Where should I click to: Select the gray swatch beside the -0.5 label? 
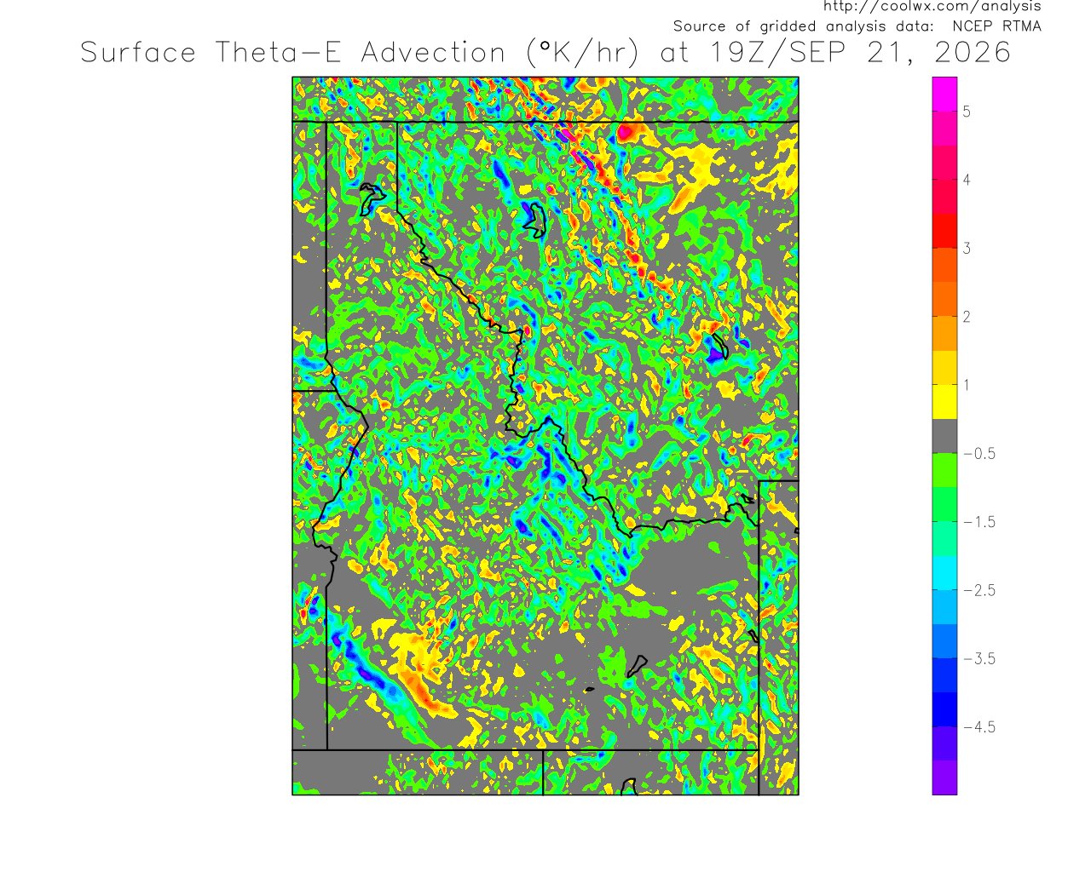[x=944, y=436]
